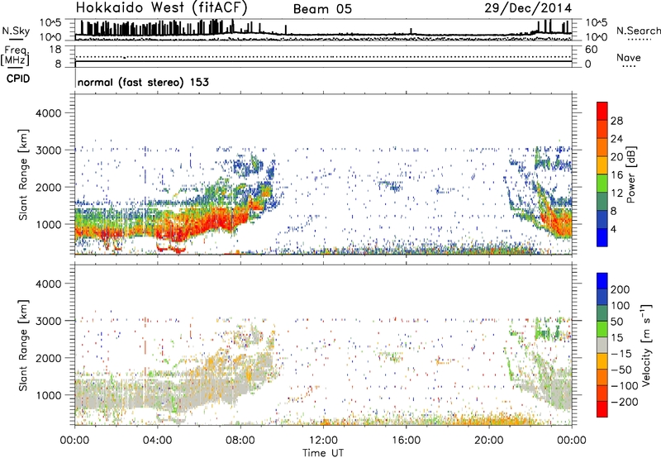Select the "normal (fast stereo) 153" text
The width and height of the screenshot is (661, 458).
click(143, 82)
